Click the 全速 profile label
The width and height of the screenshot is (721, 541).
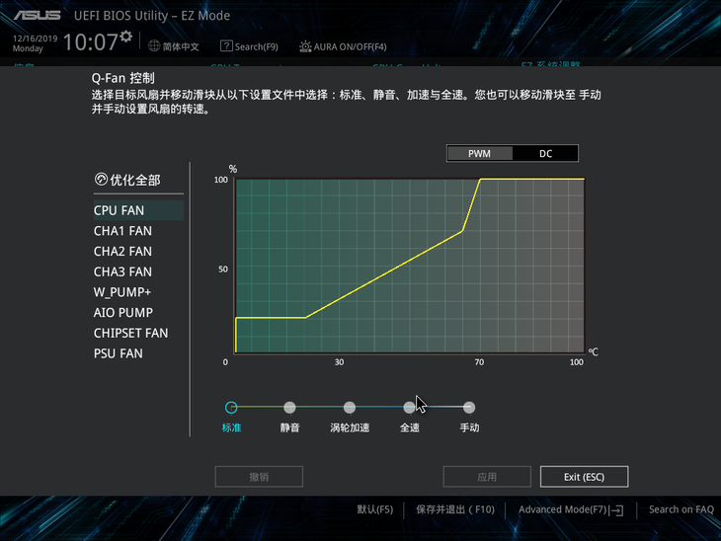point(409,427)
